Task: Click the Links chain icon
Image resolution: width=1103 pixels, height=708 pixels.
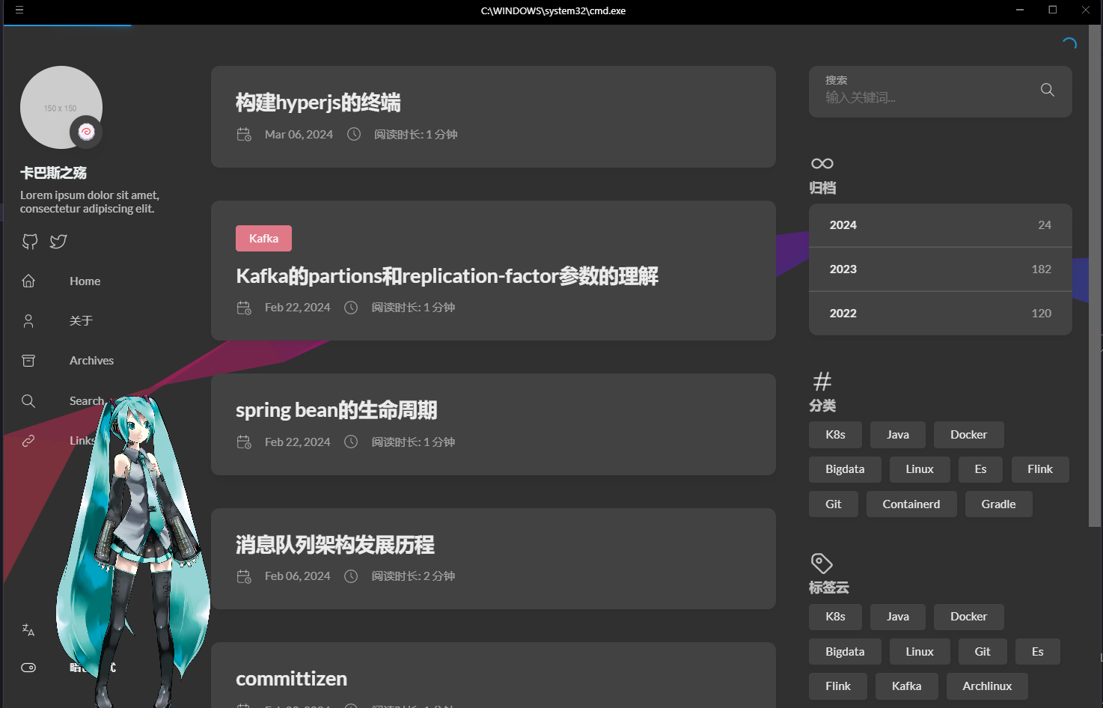Action: pyautogui.click(x=28, y=441)
